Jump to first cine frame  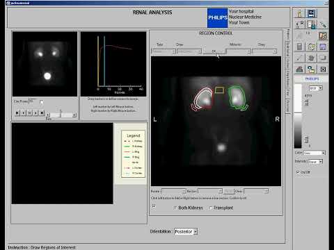pos(17,113)
